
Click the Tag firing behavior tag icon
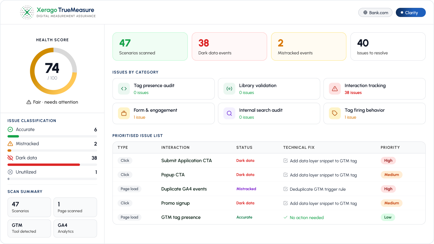pyautogui.click(x=335, y=113)
